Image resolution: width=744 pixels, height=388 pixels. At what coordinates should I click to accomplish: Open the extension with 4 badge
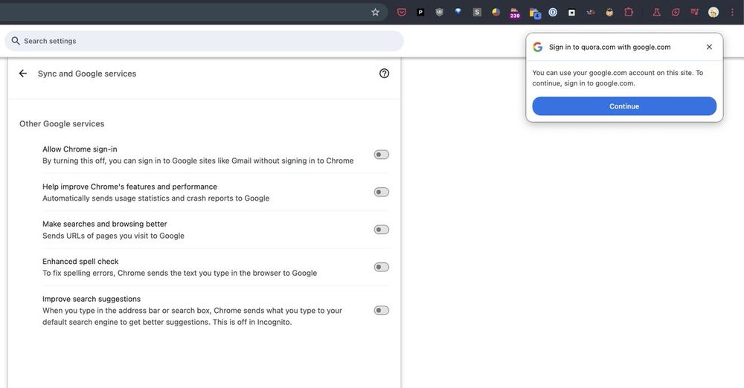(x=535, y=13)
